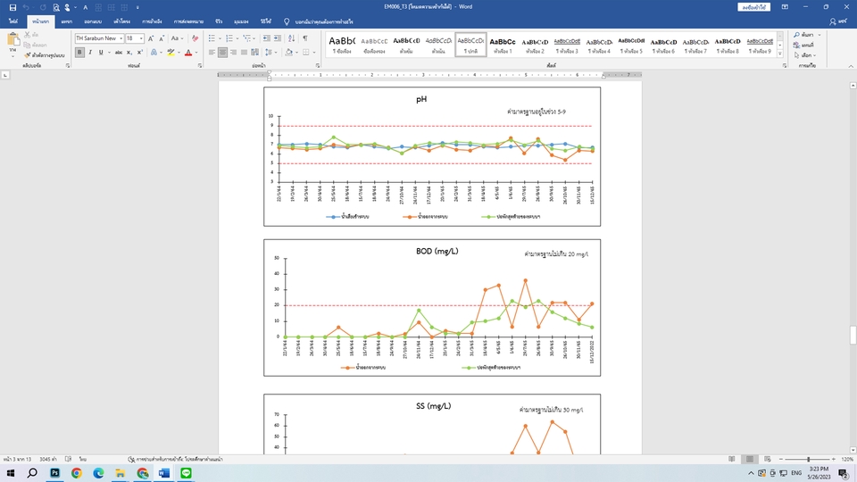This screenshot has height=482, width=857.
Task: Open Photoshop from the taskbar
Action: 54,473
